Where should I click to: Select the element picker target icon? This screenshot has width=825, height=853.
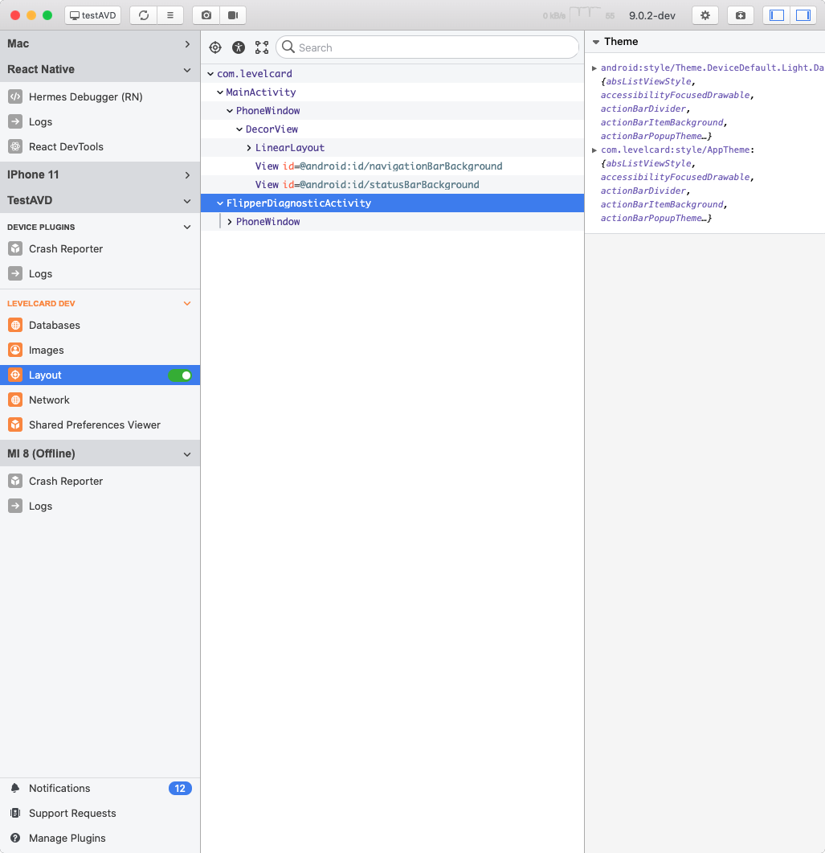click(215, 47)
